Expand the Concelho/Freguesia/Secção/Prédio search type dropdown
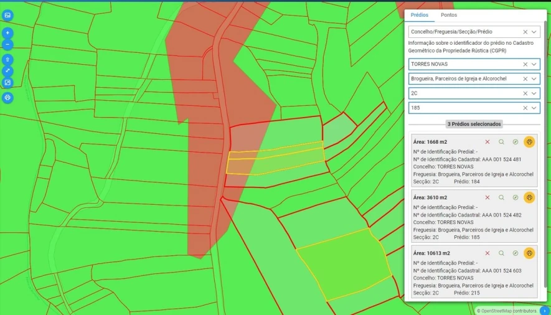 tap(534, 32)
